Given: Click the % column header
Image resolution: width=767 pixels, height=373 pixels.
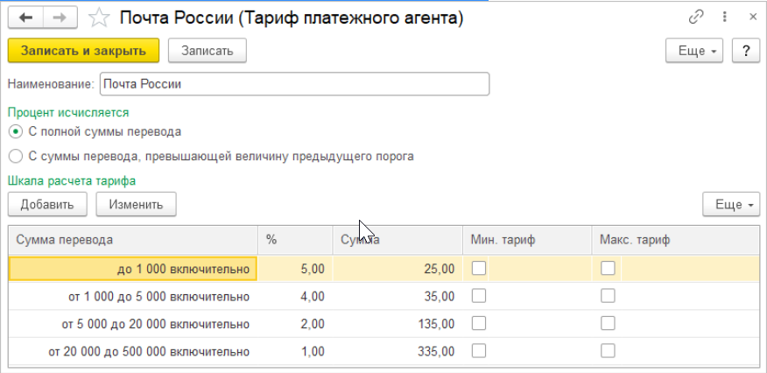Looking at the screenshot, I should coord(295,240).
